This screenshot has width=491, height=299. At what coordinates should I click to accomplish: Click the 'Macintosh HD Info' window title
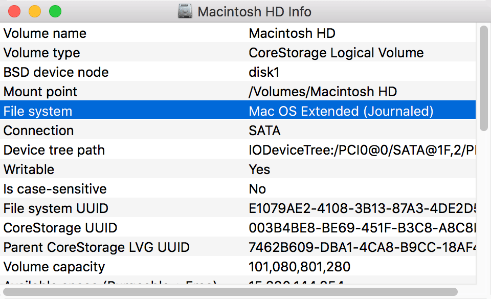tap(254, 12)
